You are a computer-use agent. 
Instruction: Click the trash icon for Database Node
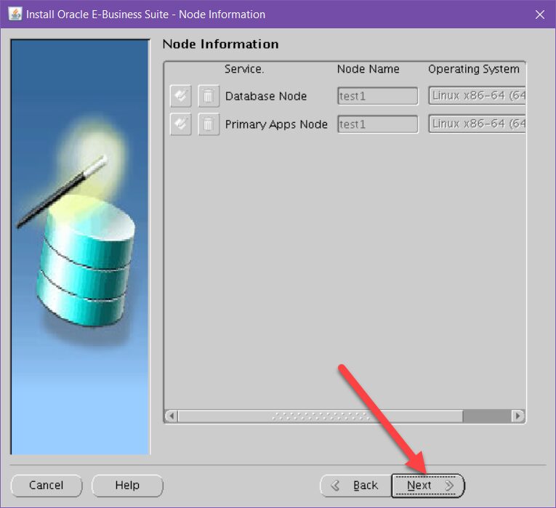[x=209, y=96]
